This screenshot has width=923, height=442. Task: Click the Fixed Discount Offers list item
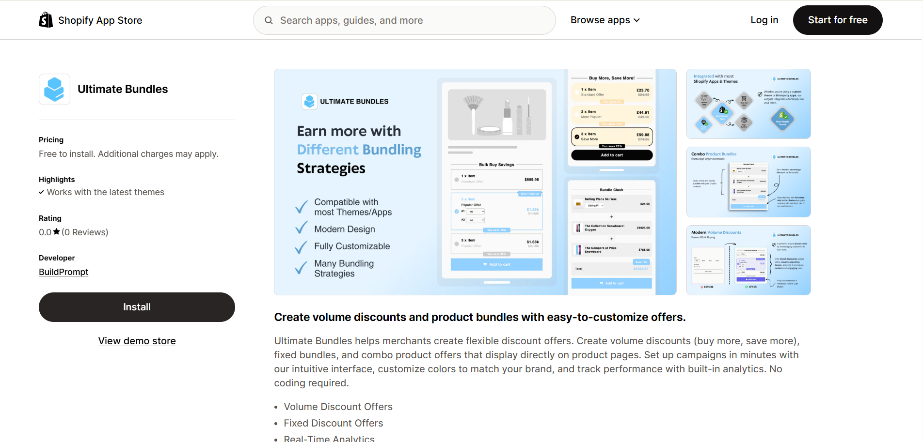coord(333,423)
